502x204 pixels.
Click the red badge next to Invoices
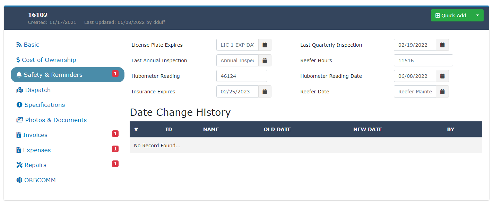coord(115,134)
